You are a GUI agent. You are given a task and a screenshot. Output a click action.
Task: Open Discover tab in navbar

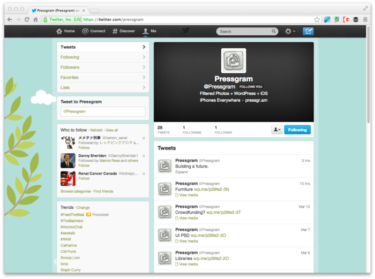pyautogui.click(x=124, y=31)
